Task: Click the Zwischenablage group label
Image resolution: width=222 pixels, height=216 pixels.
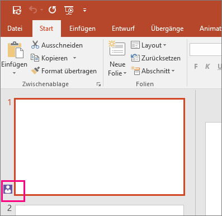Action: tap(45, 84)
